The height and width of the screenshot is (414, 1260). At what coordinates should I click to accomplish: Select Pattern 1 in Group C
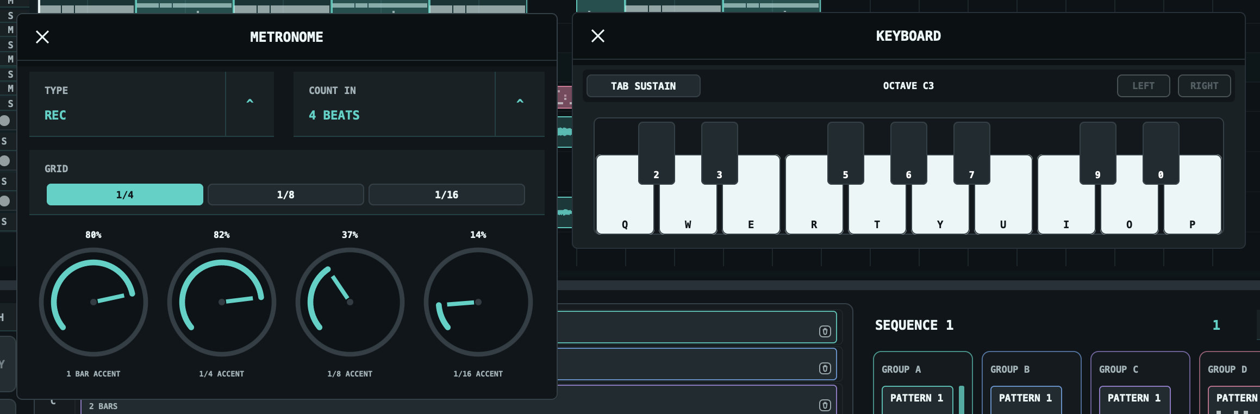[1135, 399]
